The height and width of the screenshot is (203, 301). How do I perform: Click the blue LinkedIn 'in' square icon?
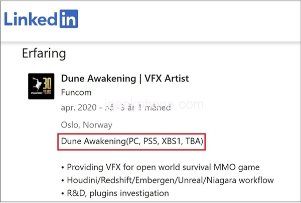(69, 19)
